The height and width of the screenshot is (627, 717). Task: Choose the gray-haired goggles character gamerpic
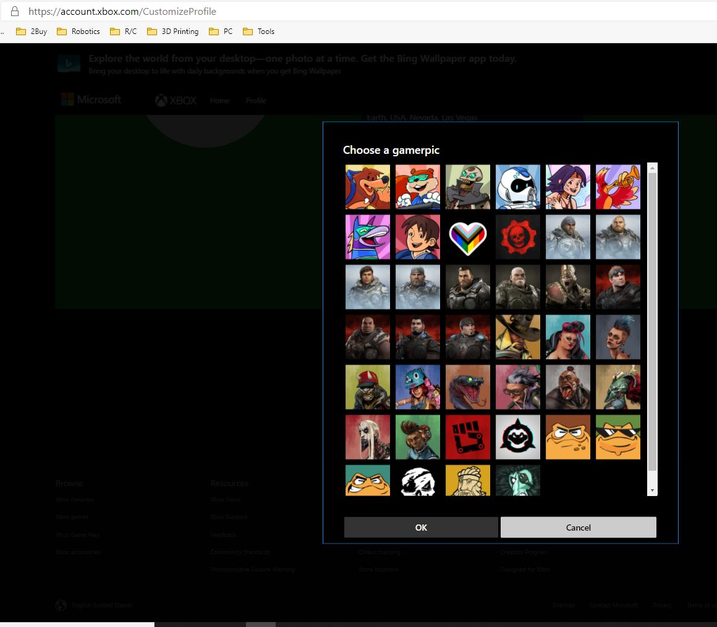(x=517, y=387)
